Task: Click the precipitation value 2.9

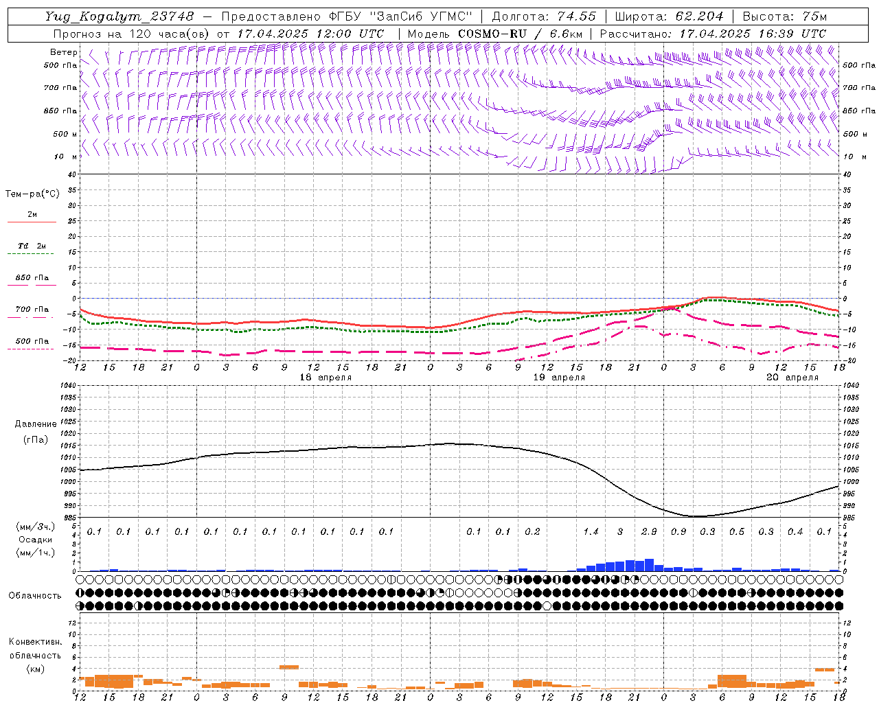Action: [649, 531]
